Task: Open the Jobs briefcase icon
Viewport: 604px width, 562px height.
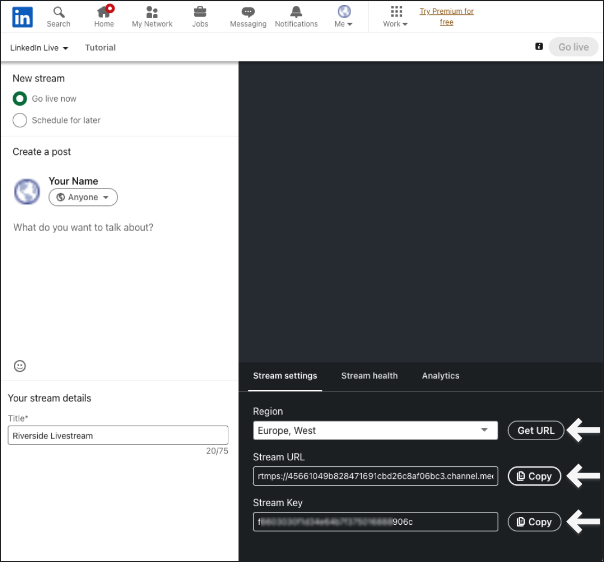Action: tap(200, 12)
